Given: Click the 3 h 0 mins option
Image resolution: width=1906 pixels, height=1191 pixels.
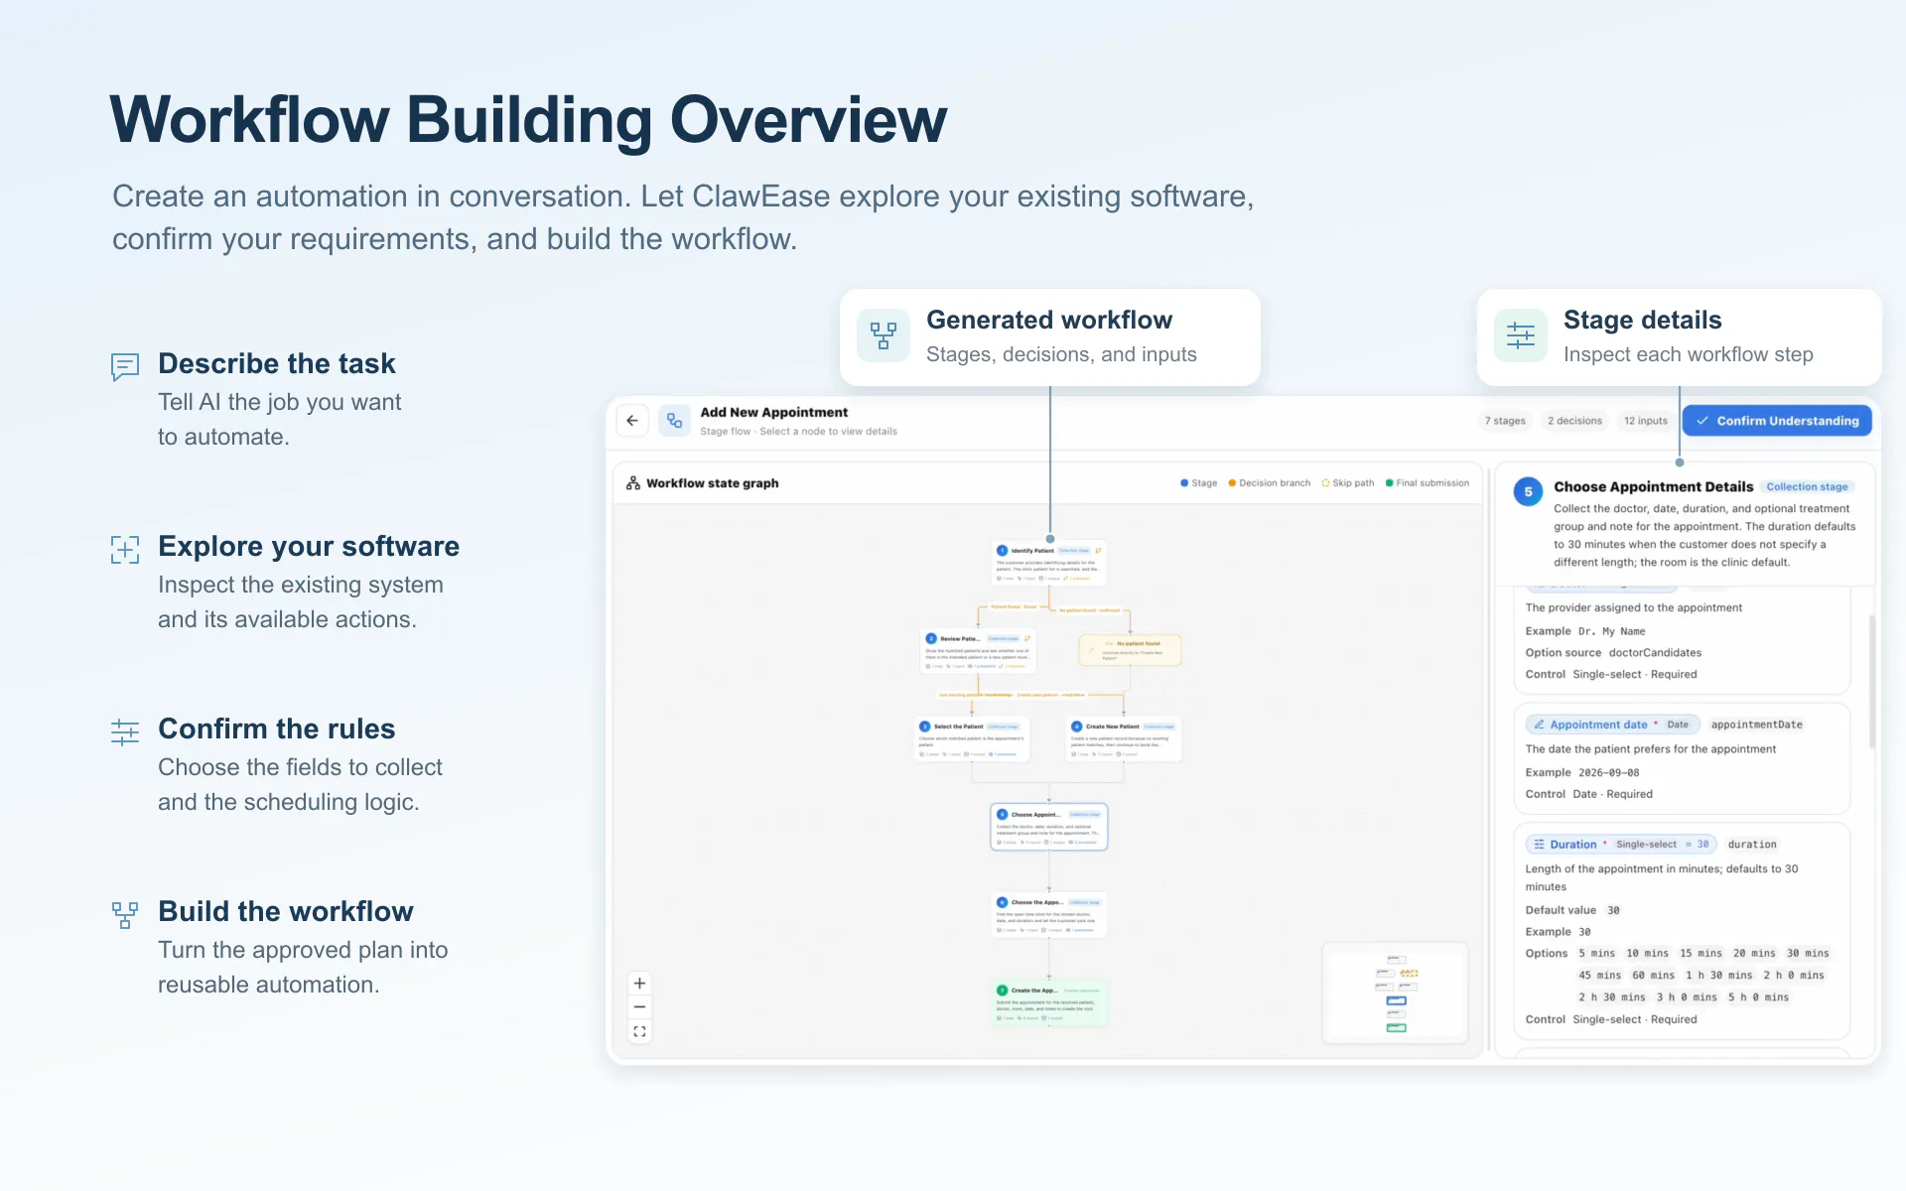Looking at the screenshot, I should pos(1687,997).
